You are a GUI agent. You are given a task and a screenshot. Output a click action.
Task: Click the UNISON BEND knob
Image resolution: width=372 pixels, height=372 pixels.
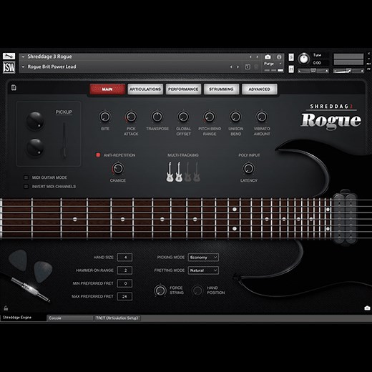click(x=235, y=117)
